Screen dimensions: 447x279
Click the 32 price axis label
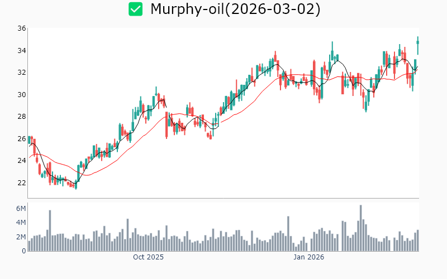[x=21, y=73]
